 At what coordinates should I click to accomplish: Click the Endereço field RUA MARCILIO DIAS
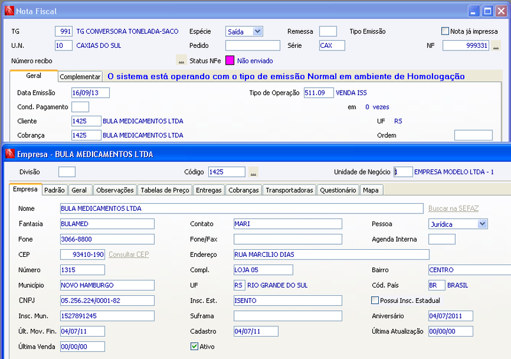coord(332,254)
